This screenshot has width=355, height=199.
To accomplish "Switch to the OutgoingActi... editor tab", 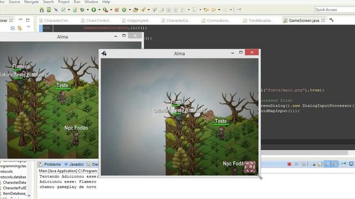I will click(137, 20).
